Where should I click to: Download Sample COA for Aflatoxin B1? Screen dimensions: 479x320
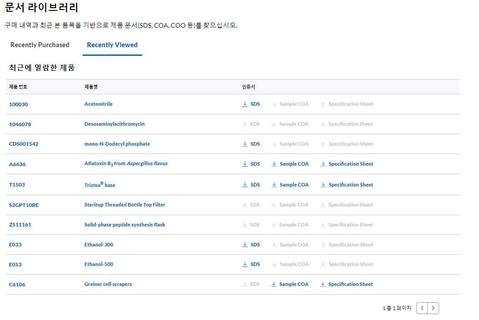tap(290, 164)
